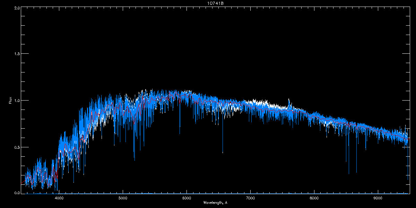Image resolution: width=416 pixels, height=208 pixels.
Task: Click the x-axis tick label '8000'
Action: (314, 198)
